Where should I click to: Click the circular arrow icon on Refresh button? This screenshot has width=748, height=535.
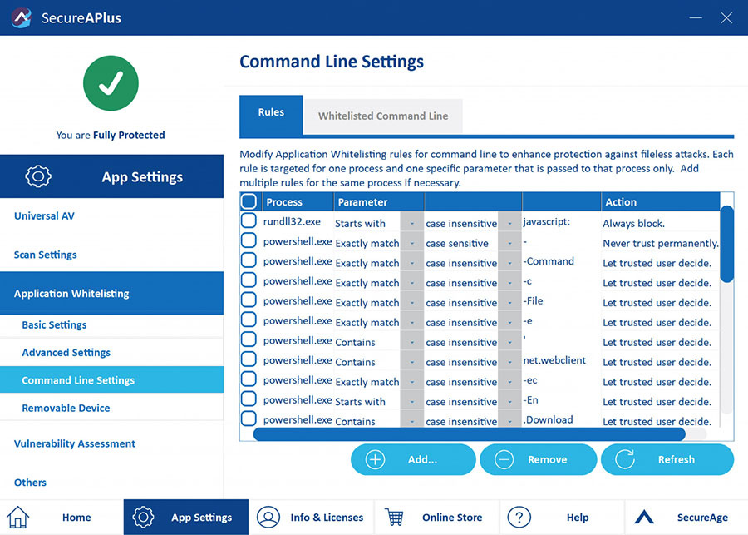(x=625, y=459)
